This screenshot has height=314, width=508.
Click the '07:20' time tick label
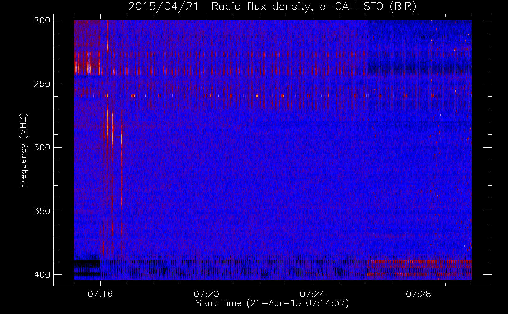click(x=206, y=294)
